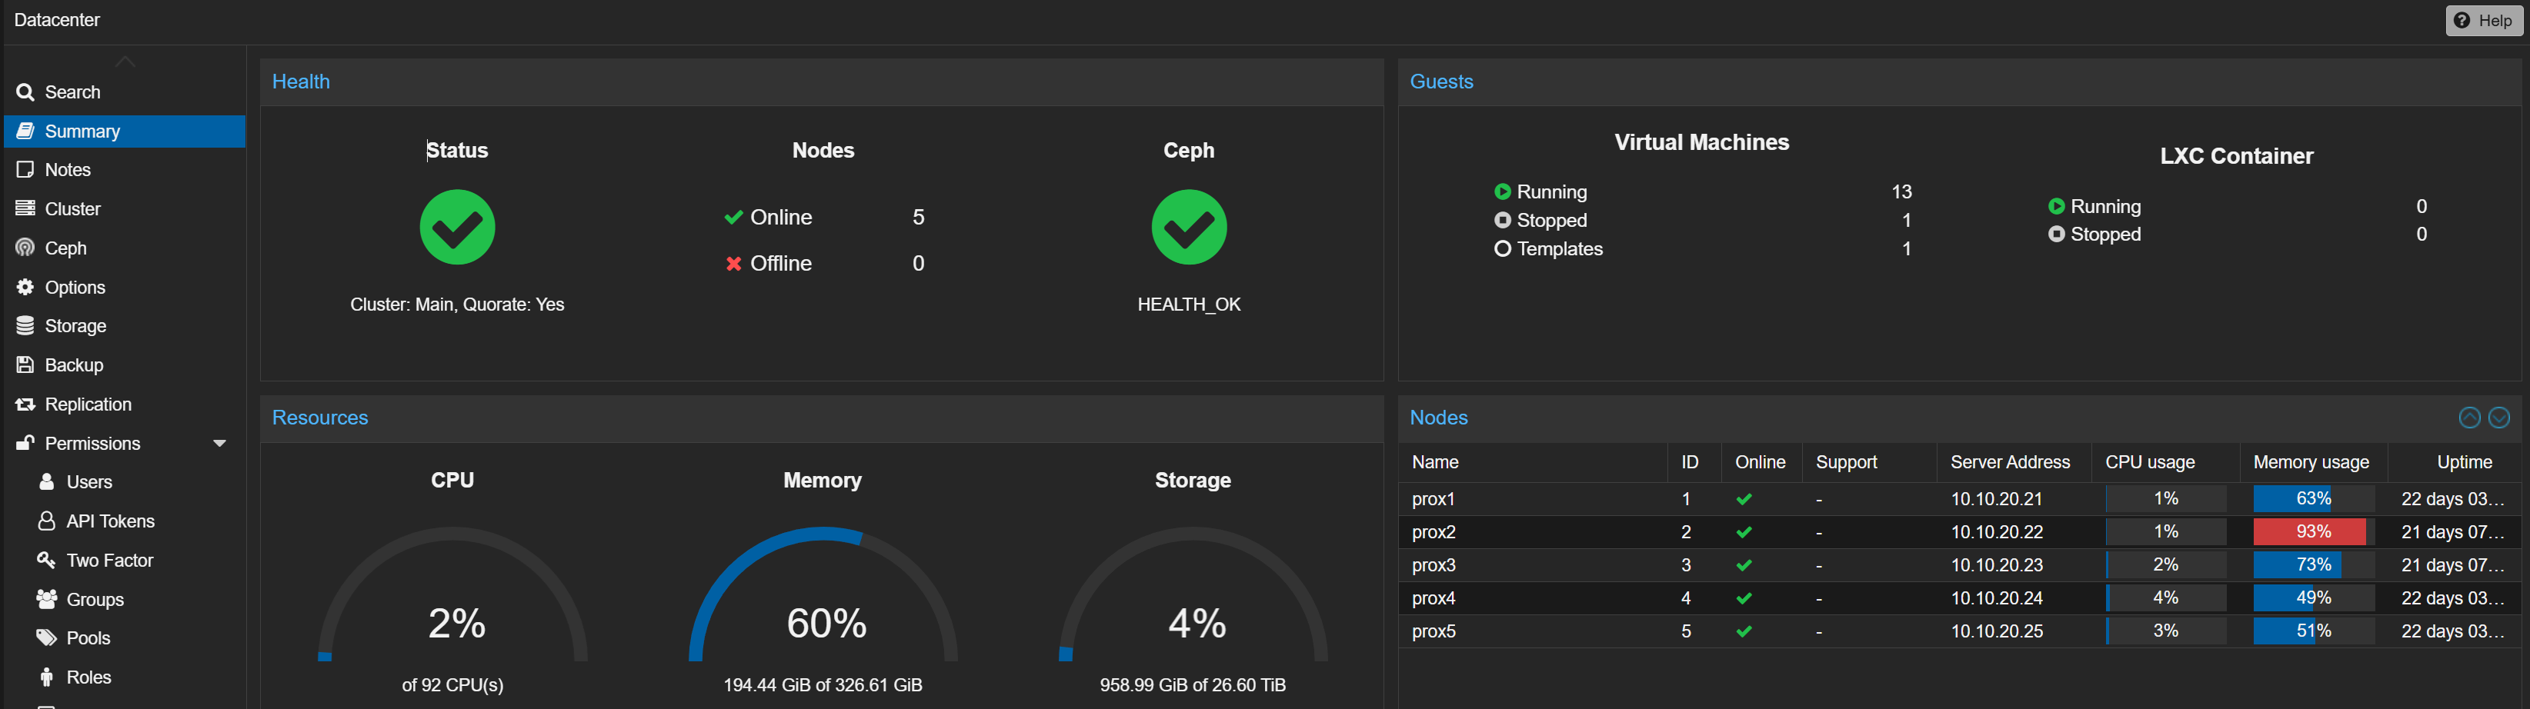Go to the Notes page
This screenshot has width=2530, height=709.
tap(68, 170)
